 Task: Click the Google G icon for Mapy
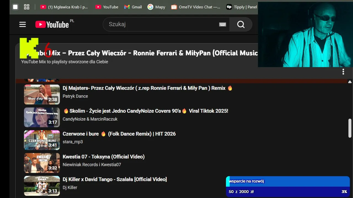[150, 7]
